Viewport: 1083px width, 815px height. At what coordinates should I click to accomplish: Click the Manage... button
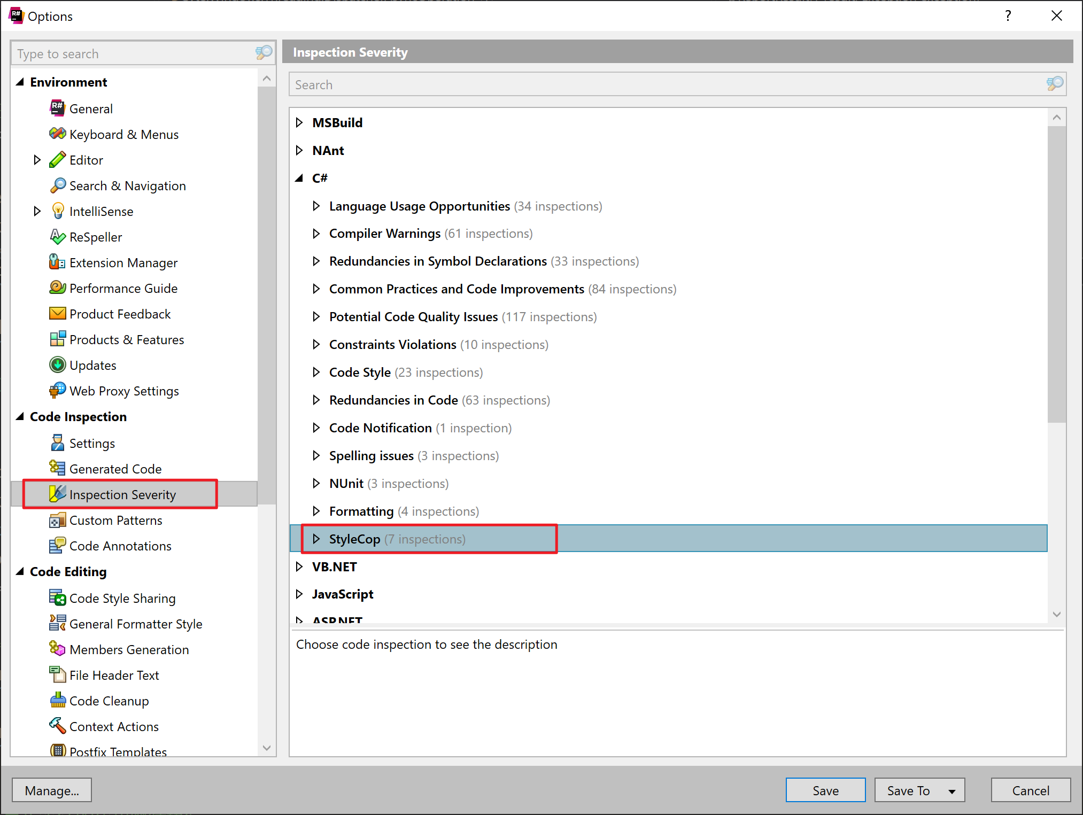[x=52, y=790]
